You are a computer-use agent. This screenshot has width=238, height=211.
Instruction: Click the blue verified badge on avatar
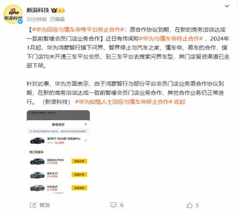(x=20, y=21)
